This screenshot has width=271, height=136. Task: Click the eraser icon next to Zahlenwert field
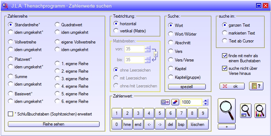click(x=175, y=102)
